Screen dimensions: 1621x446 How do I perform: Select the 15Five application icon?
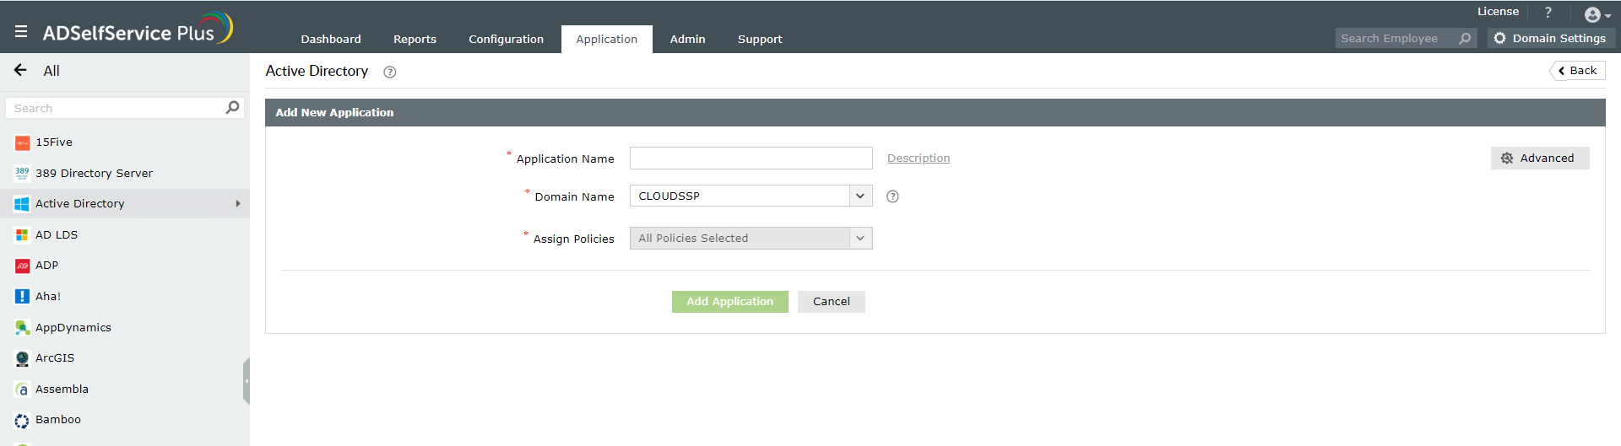click(22, 142)
